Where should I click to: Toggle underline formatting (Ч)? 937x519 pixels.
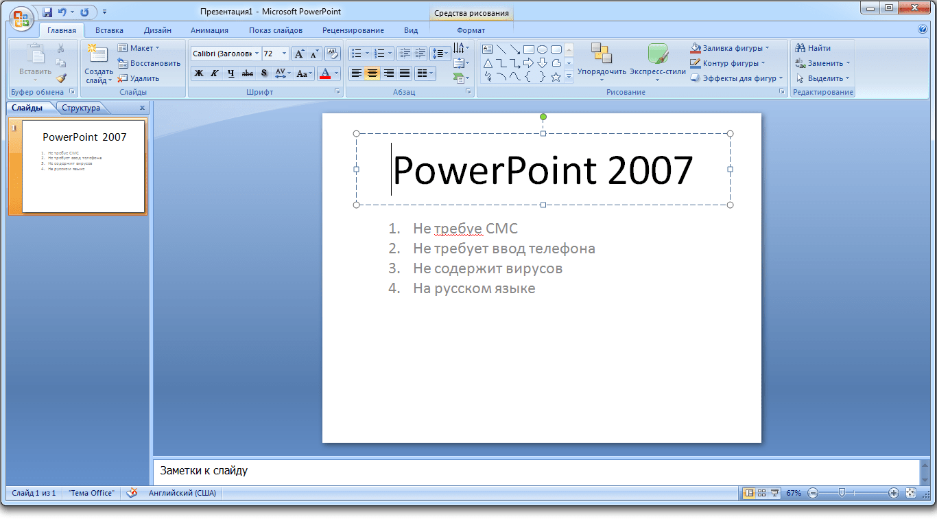click(x=230, y=73)
